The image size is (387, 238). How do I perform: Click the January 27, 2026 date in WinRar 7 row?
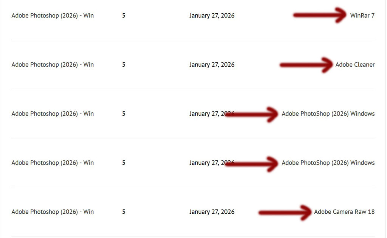pyautogui.click(x=212, y=16)
